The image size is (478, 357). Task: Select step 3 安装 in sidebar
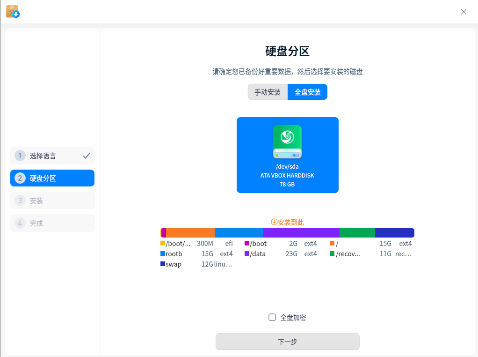click(x=52, y=201)
